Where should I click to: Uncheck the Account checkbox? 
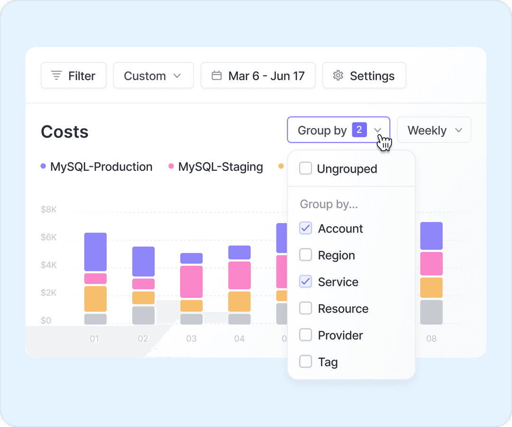point(306,228)
